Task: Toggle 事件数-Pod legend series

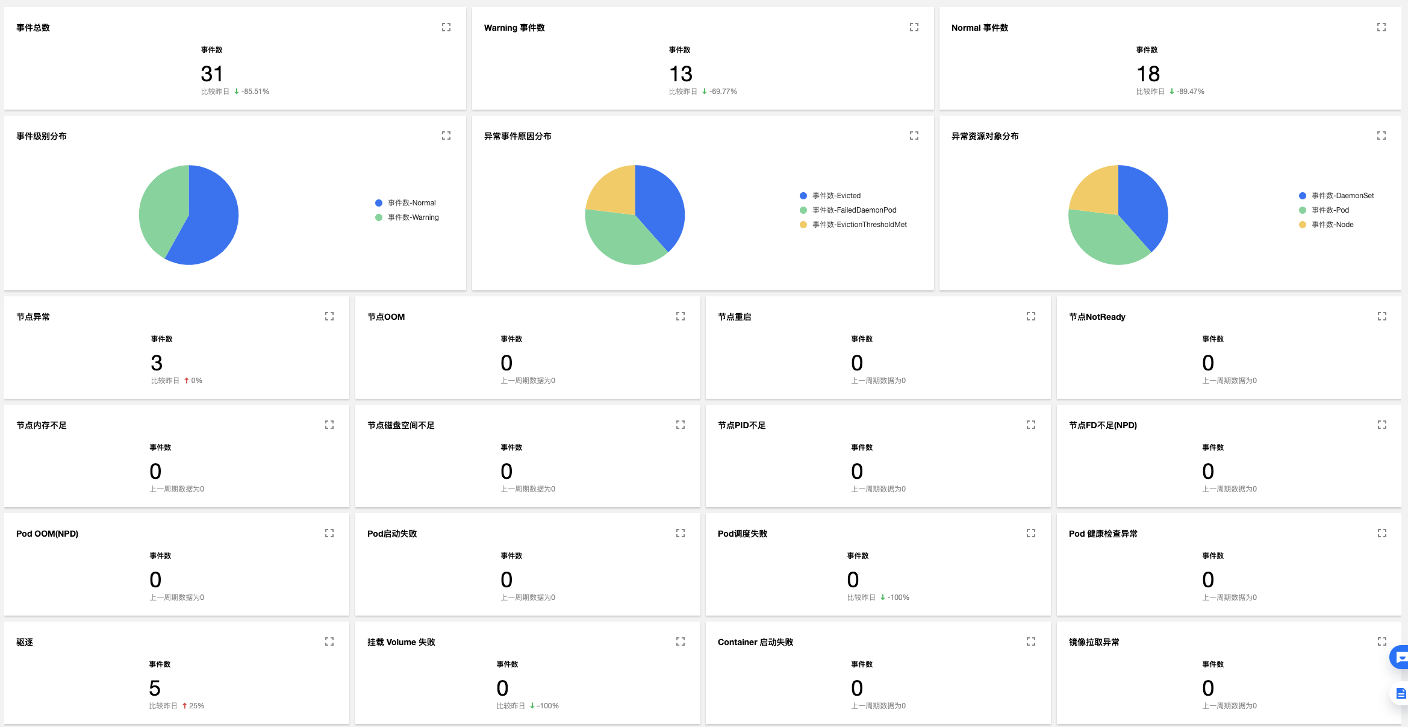Action: (1324, 210)
